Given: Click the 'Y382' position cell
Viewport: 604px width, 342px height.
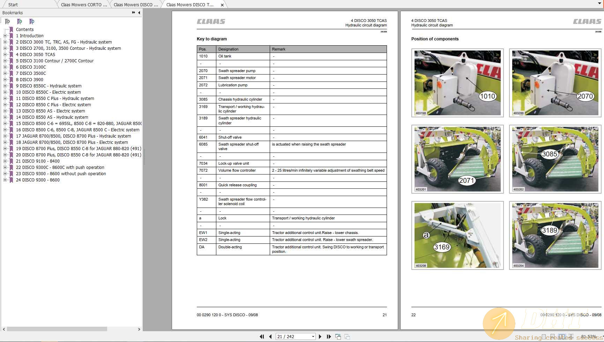Looking at the screenshot, I should click(207, 202).
